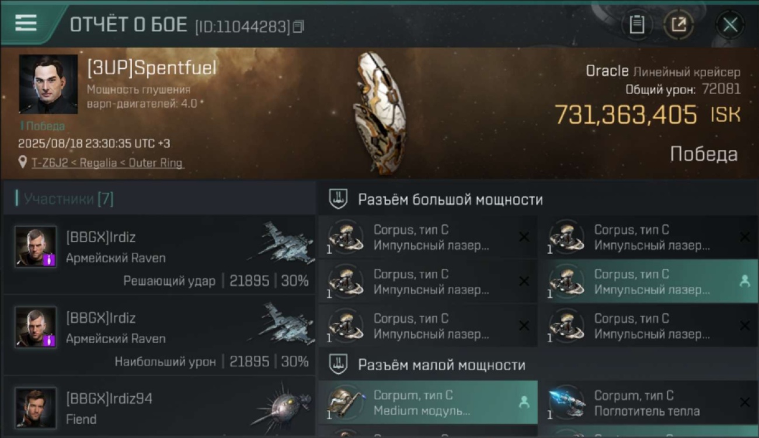
Task: Select the Medium модуль Corpum item
Action: pos(428,402)
